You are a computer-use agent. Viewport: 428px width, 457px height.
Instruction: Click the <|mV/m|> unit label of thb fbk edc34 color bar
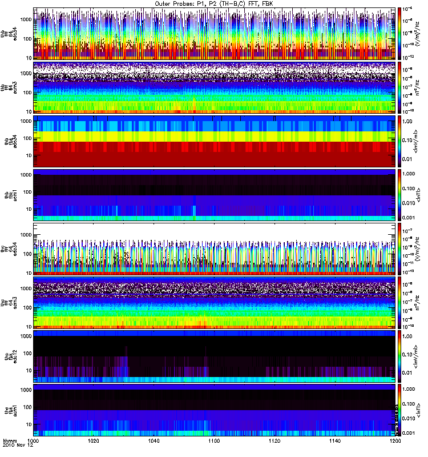tap(417, 141)
